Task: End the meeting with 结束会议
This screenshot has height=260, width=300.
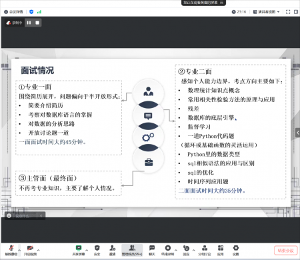Action: tap(286, 251)
